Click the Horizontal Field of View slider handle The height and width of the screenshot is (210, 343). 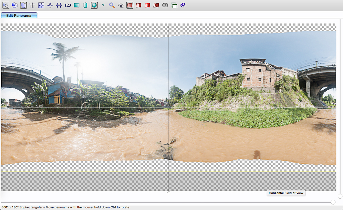[x=333, y=202]
